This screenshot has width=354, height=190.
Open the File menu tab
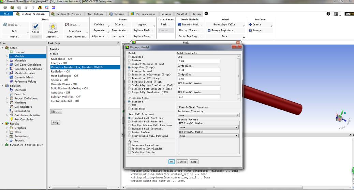6,14
